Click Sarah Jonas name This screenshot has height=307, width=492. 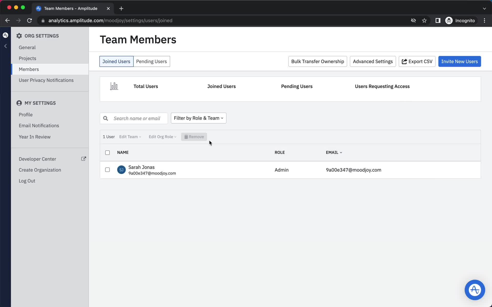click(x=141, y=167)
